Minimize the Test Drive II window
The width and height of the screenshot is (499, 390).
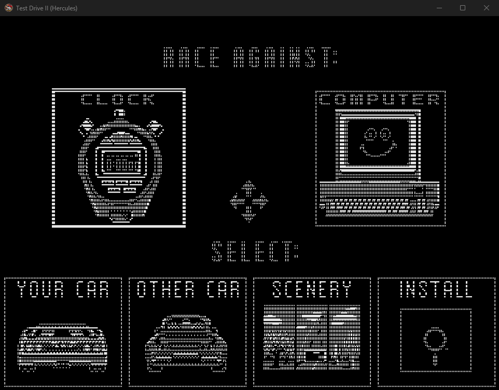[x=439, y=8]
